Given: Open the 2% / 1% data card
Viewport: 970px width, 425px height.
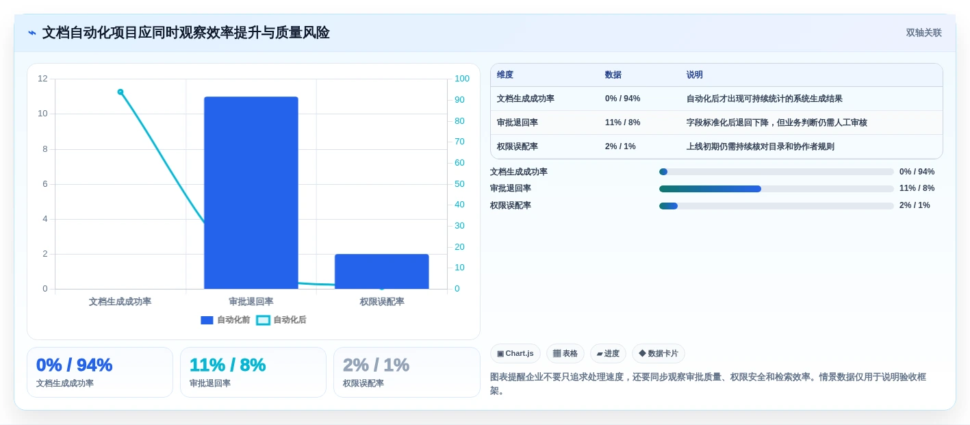Looking at the screenshot, I should [407, 372].
